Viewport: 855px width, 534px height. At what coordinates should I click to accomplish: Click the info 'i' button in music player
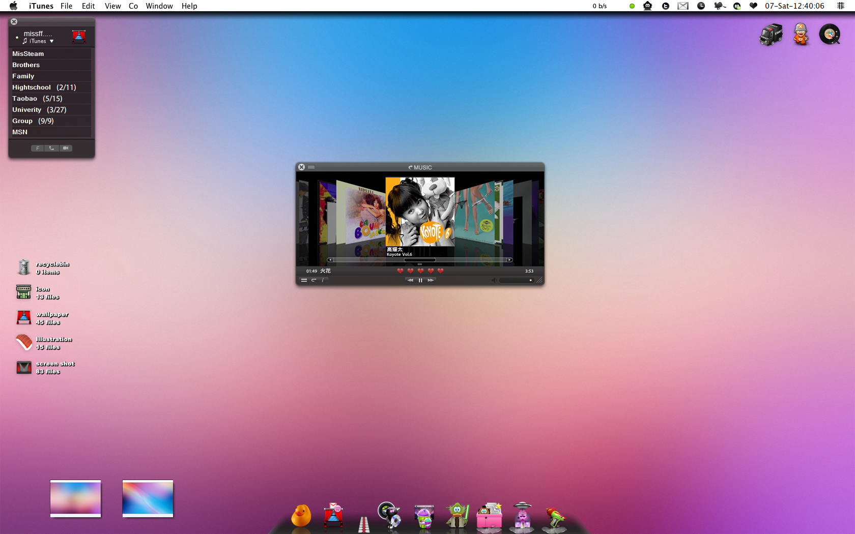323,280
